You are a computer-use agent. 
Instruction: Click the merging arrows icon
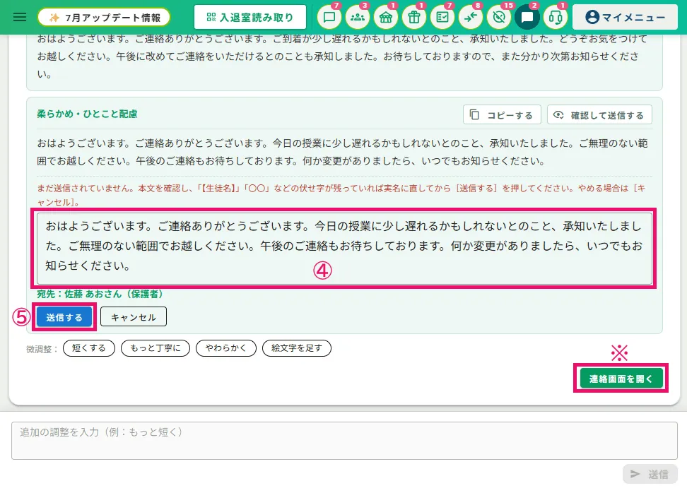471,18
